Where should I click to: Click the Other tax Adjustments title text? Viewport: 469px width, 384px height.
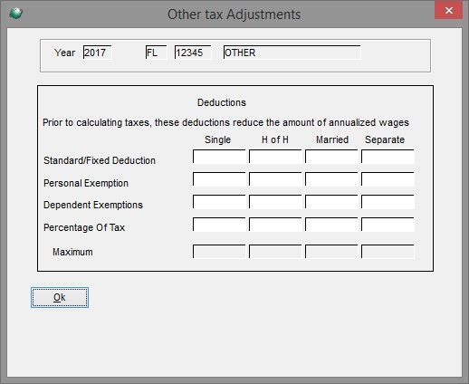point(234,14)
